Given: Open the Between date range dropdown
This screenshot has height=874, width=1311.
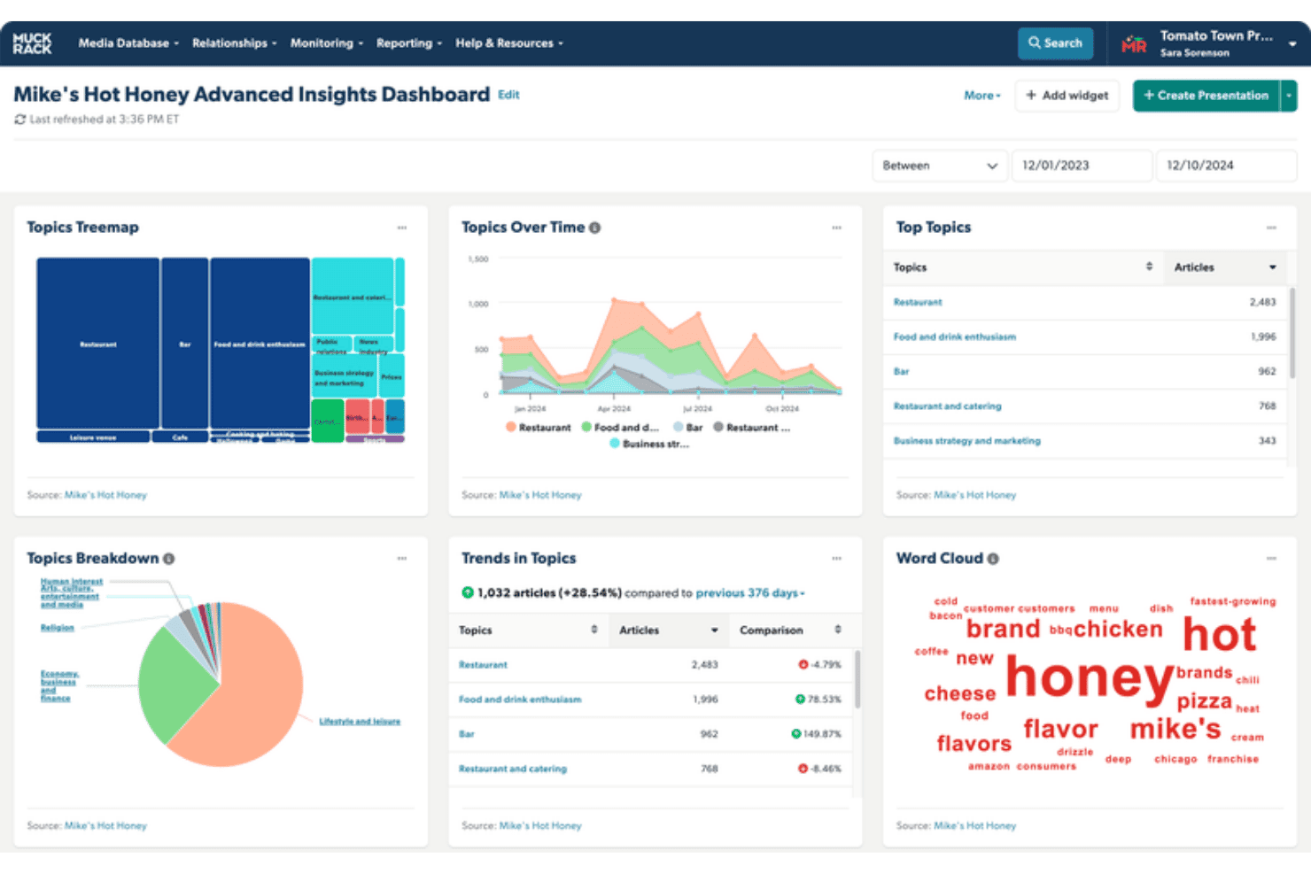Looking at the screenshot, I should click(940, 166).
